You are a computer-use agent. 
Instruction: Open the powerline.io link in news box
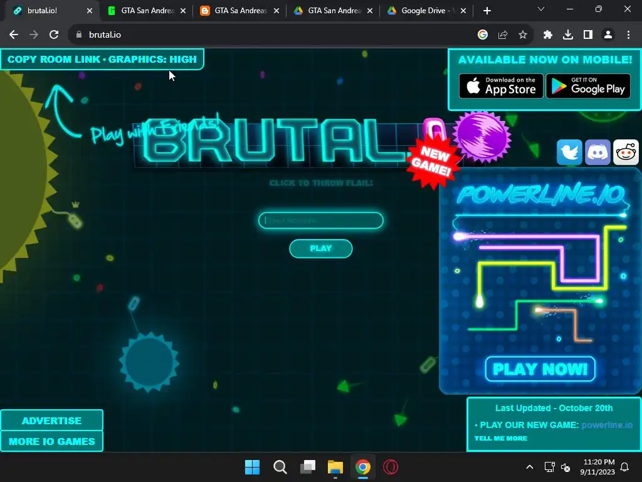point(607,425)
